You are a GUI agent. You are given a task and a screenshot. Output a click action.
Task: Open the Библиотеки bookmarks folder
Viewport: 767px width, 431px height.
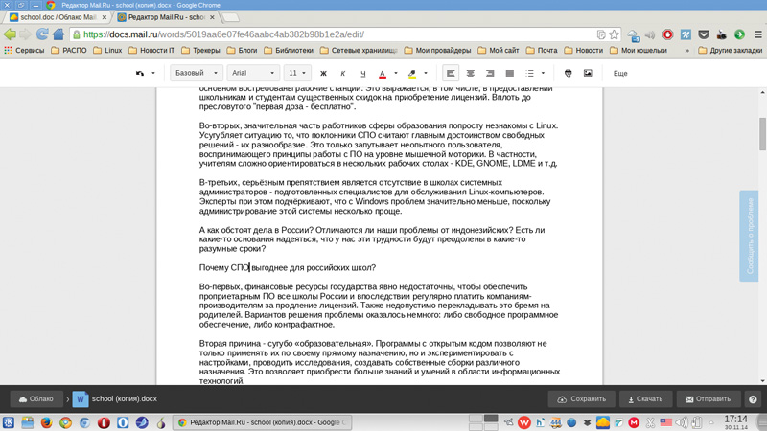pyautogui.click(x=289, y=51)
